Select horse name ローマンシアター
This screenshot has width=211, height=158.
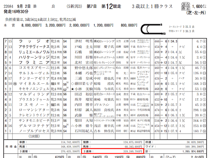coord(34,110)
